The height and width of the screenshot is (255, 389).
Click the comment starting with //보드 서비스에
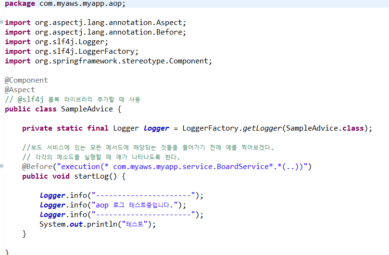point(148,148)
